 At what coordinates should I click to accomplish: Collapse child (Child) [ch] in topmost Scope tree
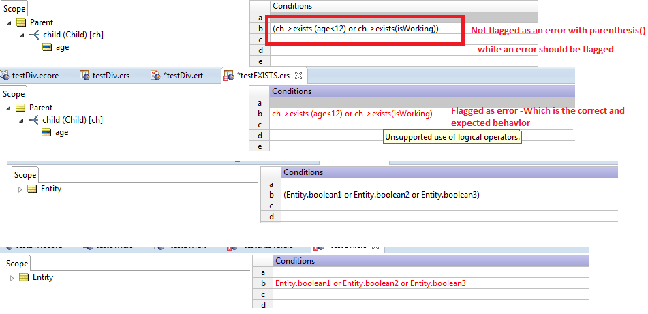(x=22, y=35)
